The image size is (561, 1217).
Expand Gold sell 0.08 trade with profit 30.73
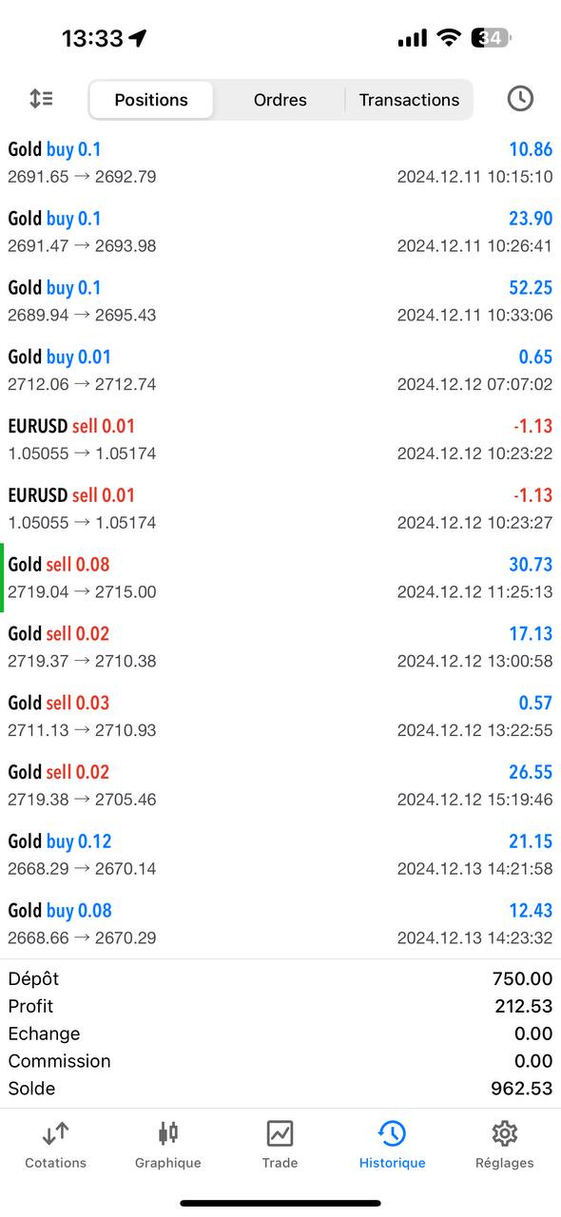click(x=280, y=578)
